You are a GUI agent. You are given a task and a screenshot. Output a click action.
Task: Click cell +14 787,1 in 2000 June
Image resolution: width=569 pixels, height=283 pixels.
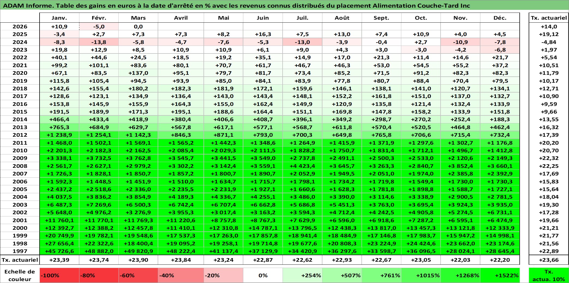point(263,228)
